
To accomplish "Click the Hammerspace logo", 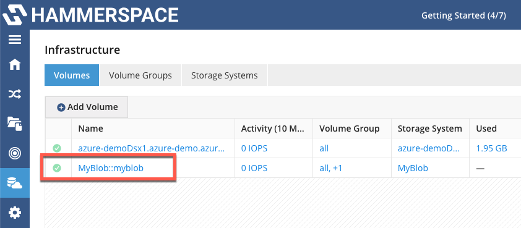I will pyautogui.click(x=90, y=15).
